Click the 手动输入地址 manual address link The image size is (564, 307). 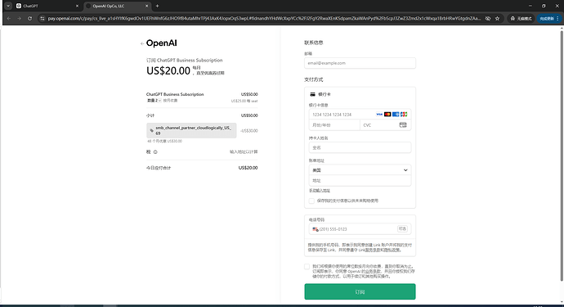pyautogui.click(x=320, y=191)
